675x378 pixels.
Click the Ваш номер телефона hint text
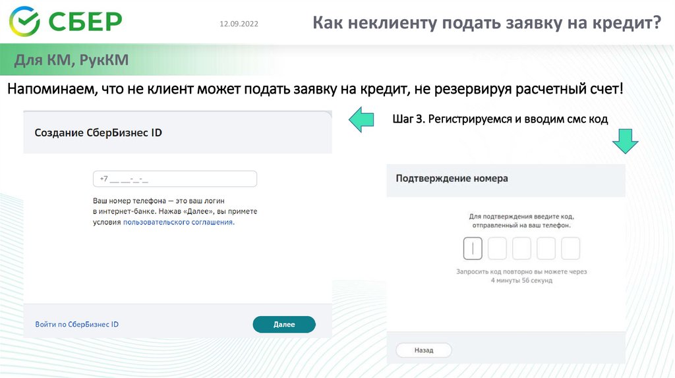175,211
